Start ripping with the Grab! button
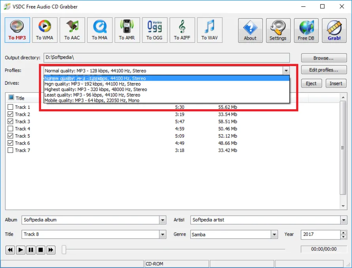 click(x=334, y=30)
